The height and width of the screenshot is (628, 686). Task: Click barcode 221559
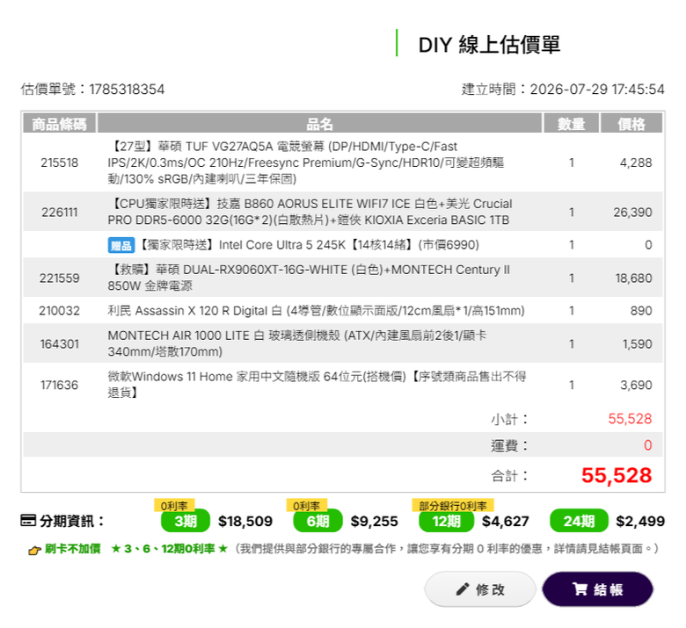[x=60, y=278]
